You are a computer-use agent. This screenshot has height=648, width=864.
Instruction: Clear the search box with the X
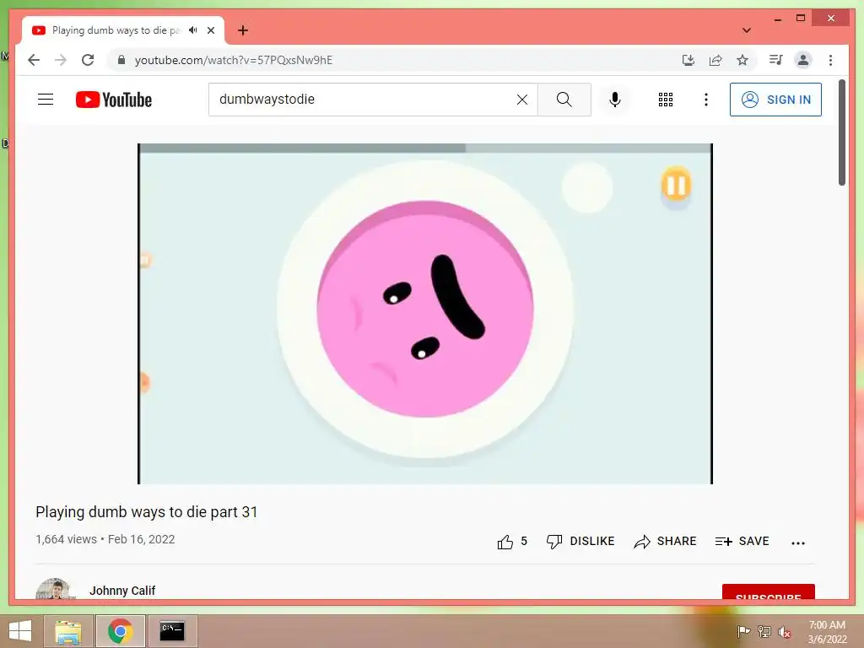[521, 100]
